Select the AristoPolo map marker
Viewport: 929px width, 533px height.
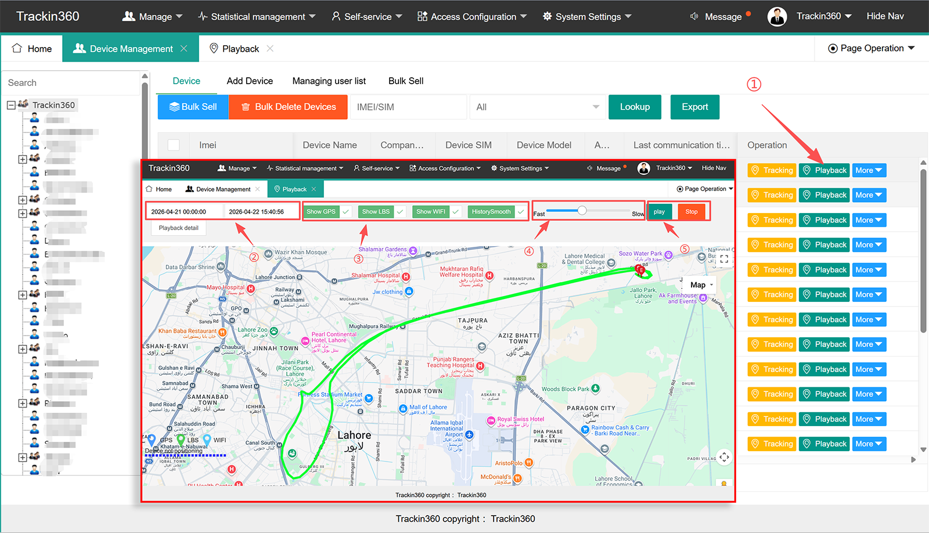click(528, 463)
